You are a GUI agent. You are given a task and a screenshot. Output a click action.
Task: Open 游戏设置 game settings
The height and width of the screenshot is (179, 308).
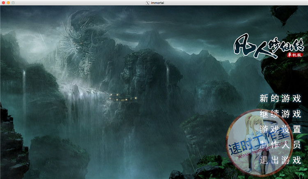click(x=280, y=129)
